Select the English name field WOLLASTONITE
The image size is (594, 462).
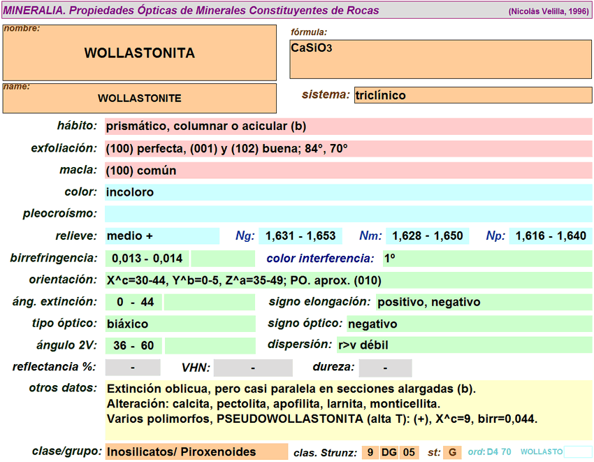click(x=140, y=99)
